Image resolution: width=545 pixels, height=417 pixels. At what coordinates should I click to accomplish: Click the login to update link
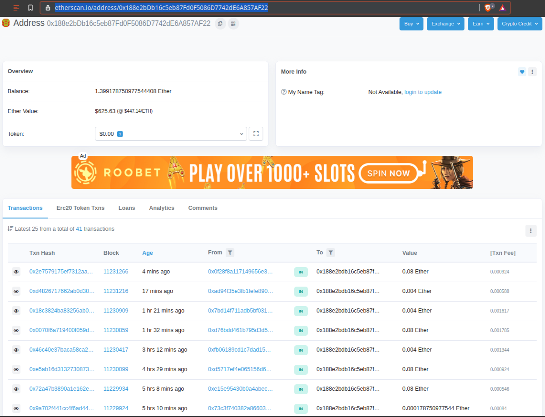(423, 92)
